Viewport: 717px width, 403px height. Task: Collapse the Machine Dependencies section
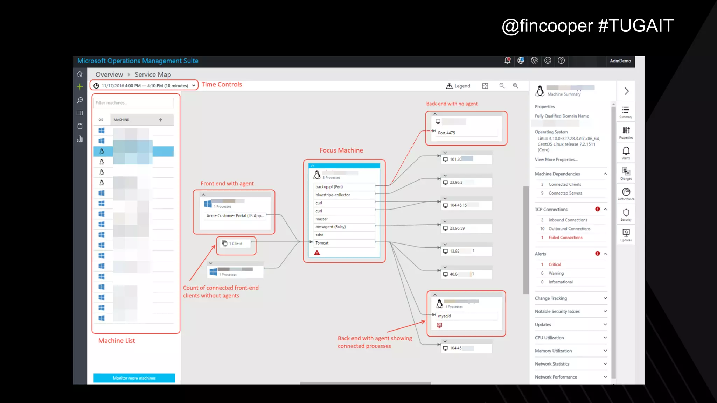tap(605, 174)
